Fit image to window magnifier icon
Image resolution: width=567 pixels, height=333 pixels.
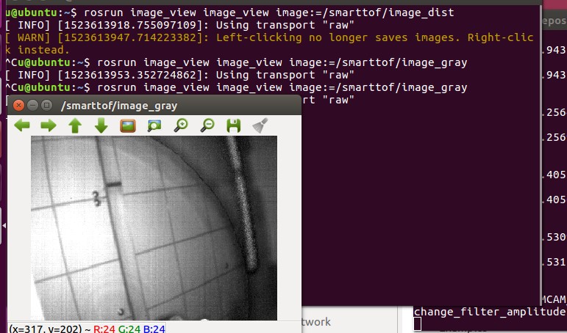click(x=154, y=126)
